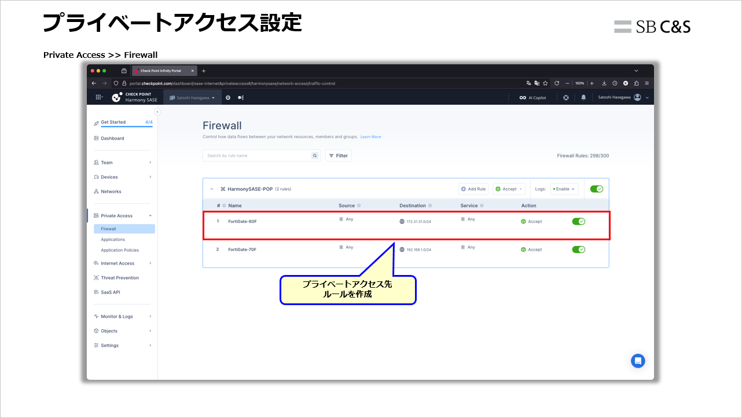The width and height of the screenshot is (742, 418).
Task: Open the chat support bubble icon
Action: (638, 361)
